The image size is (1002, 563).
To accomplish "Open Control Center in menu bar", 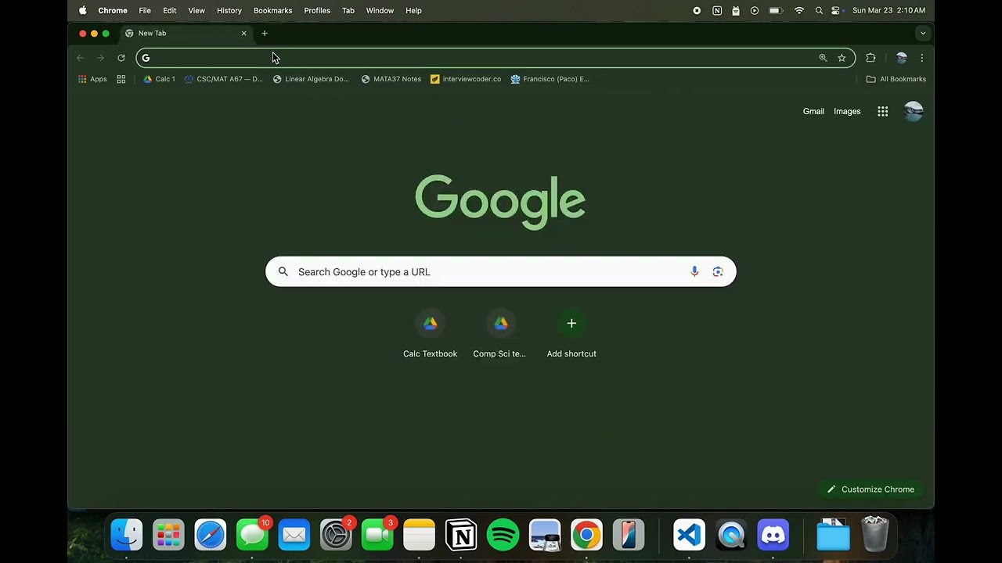I will point(836,11).
